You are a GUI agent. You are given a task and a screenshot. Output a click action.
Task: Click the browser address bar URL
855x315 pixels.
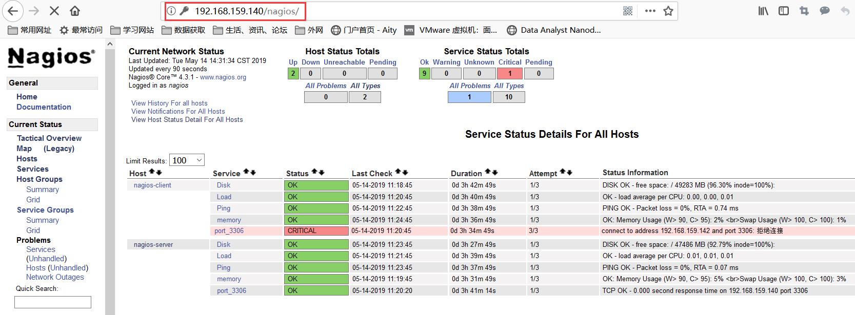pos(247,11)
